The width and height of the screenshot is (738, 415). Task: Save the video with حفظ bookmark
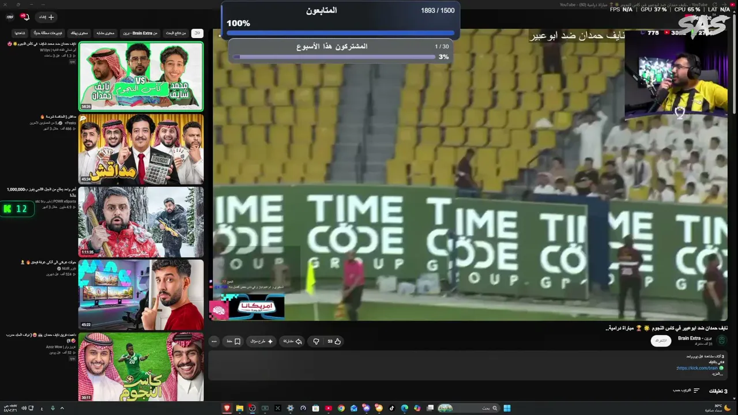[233, 341]
